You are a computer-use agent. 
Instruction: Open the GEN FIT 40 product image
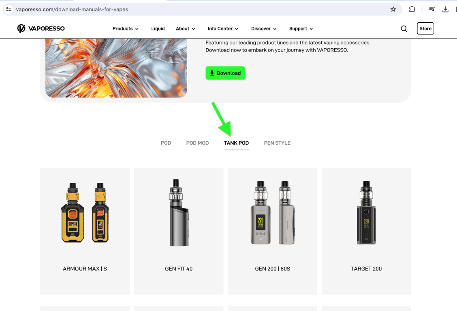point(179,213)
